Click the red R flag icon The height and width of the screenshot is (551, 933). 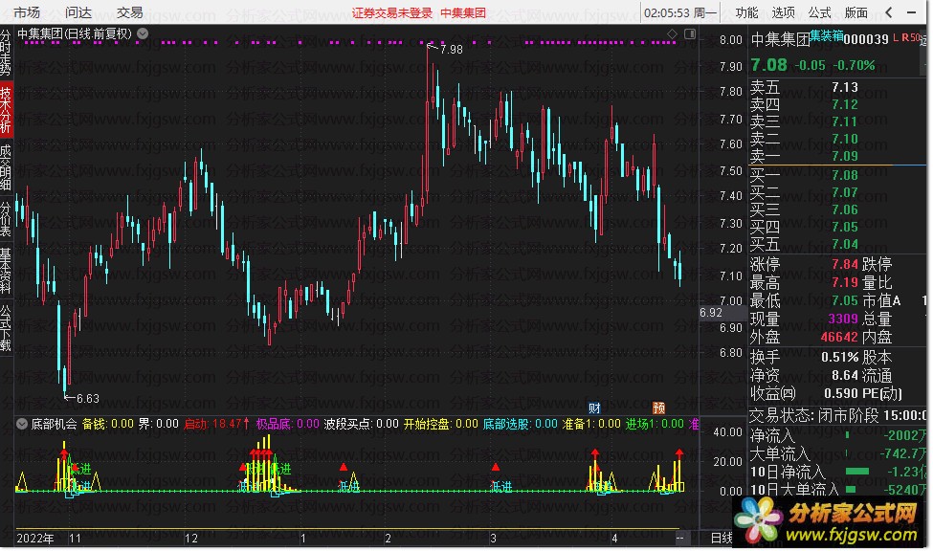[x=905, y=37]
